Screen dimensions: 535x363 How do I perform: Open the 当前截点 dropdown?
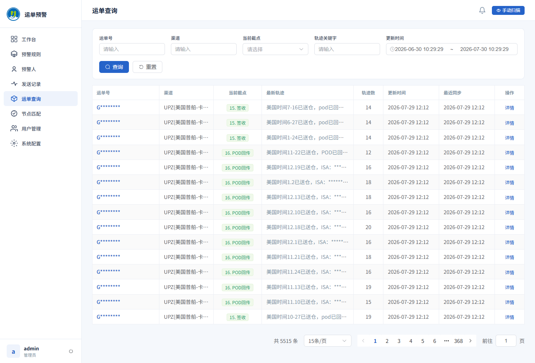coord(275,49)
